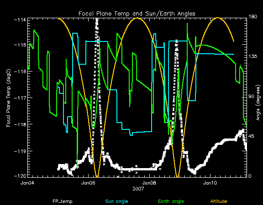Select the Altitude legend label
The image size is (263, 205).
[219, 201]
